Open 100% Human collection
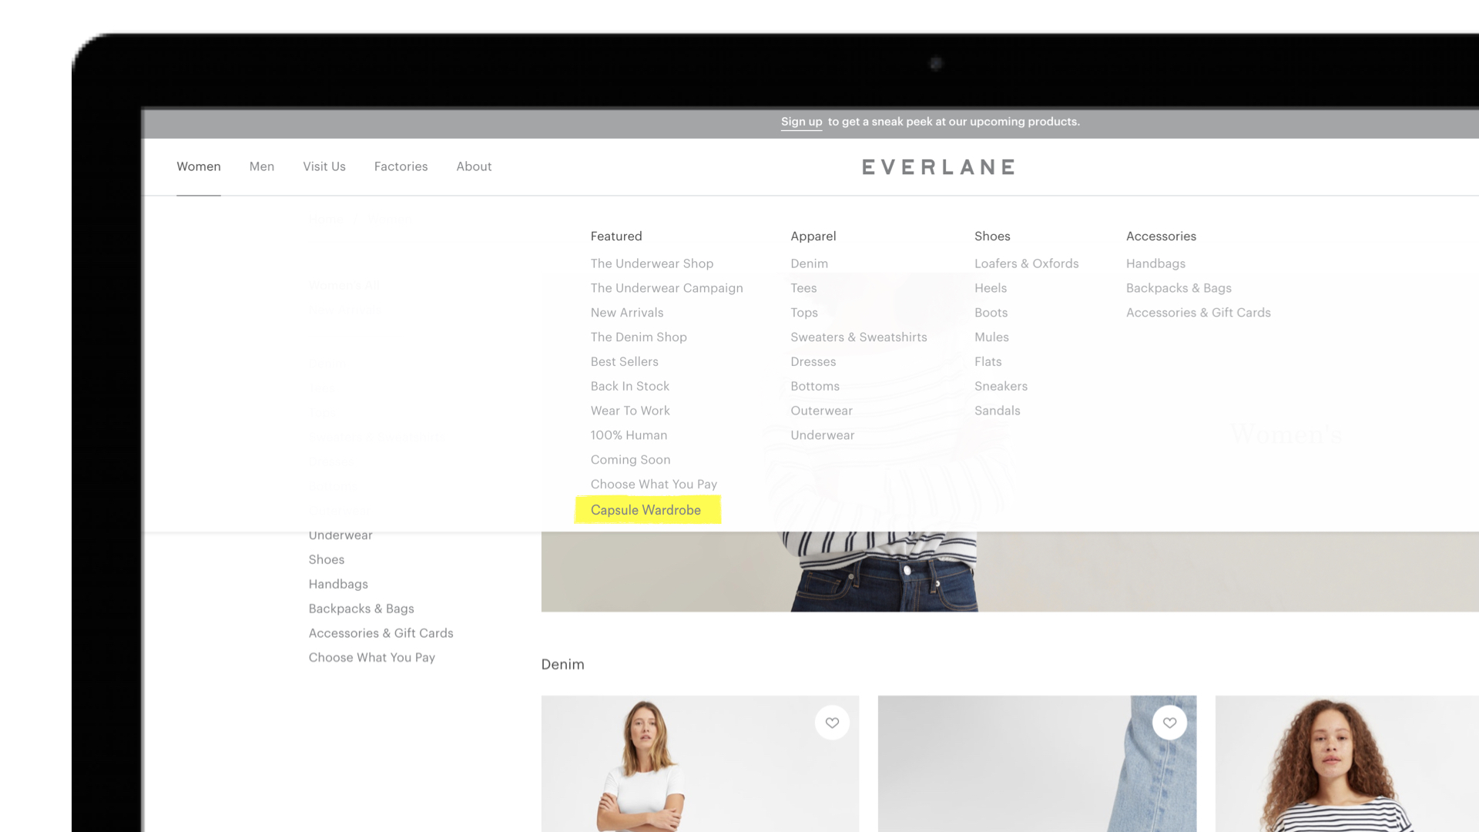Screen dimensions: 1479x832 (629, 435)
